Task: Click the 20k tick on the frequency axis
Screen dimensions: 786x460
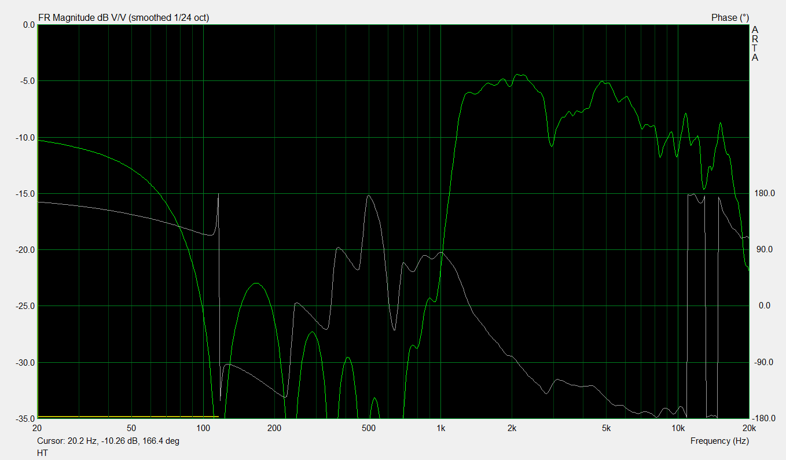Action: [x=748, y=429]
